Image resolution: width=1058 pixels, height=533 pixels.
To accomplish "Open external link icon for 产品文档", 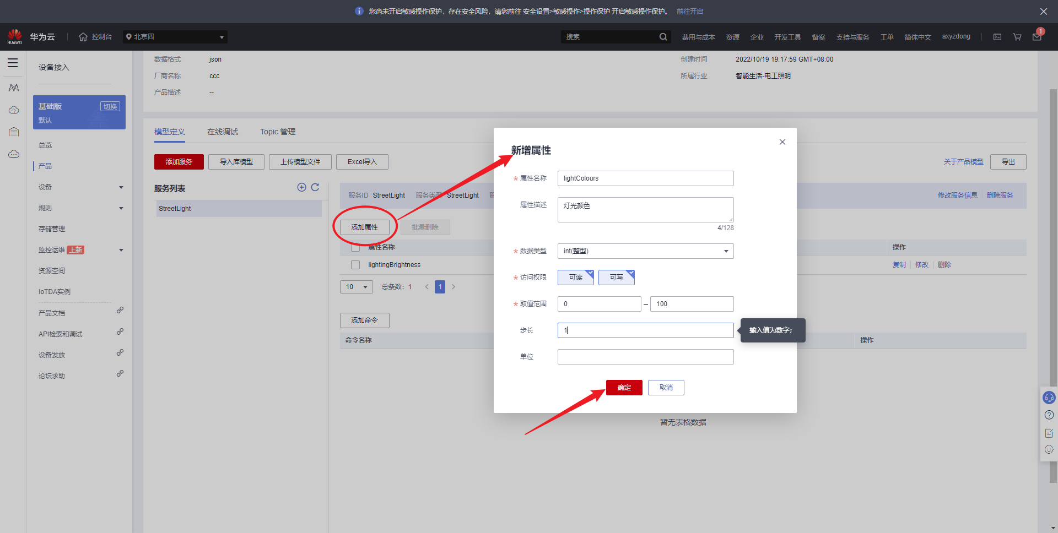I will [120, 311].
